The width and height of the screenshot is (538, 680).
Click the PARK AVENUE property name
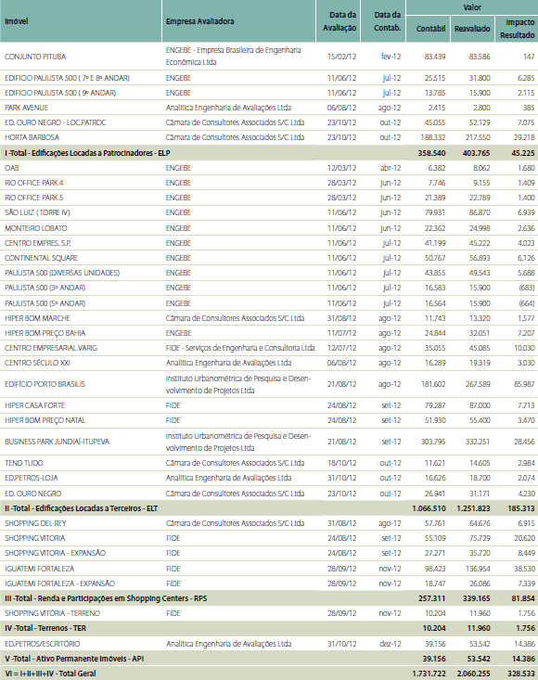27,108
